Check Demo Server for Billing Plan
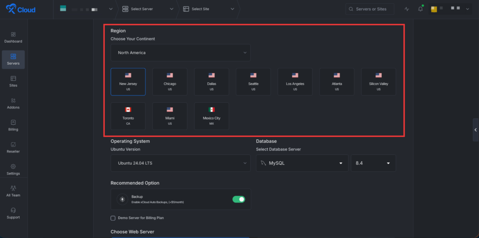This screenshot has height=238, width=479. [x=113, y=218]
